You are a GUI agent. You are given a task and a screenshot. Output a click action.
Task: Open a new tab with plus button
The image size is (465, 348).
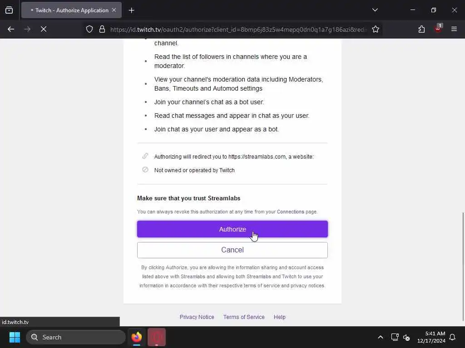132,10
